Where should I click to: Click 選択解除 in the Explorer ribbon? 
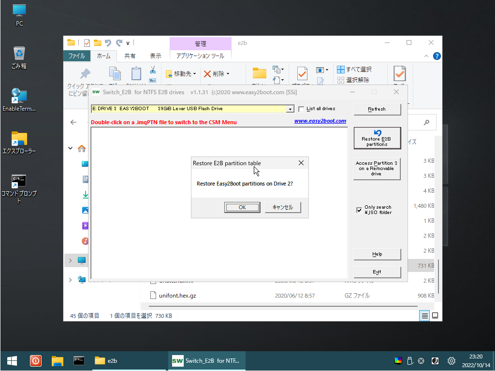pos(353,80)
